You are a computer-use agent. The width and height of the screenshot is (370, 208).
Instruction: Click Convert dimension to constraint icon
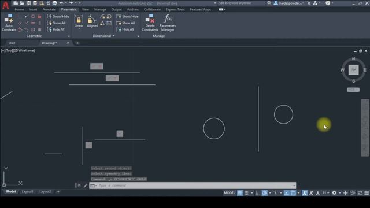(x=109, y=23)
